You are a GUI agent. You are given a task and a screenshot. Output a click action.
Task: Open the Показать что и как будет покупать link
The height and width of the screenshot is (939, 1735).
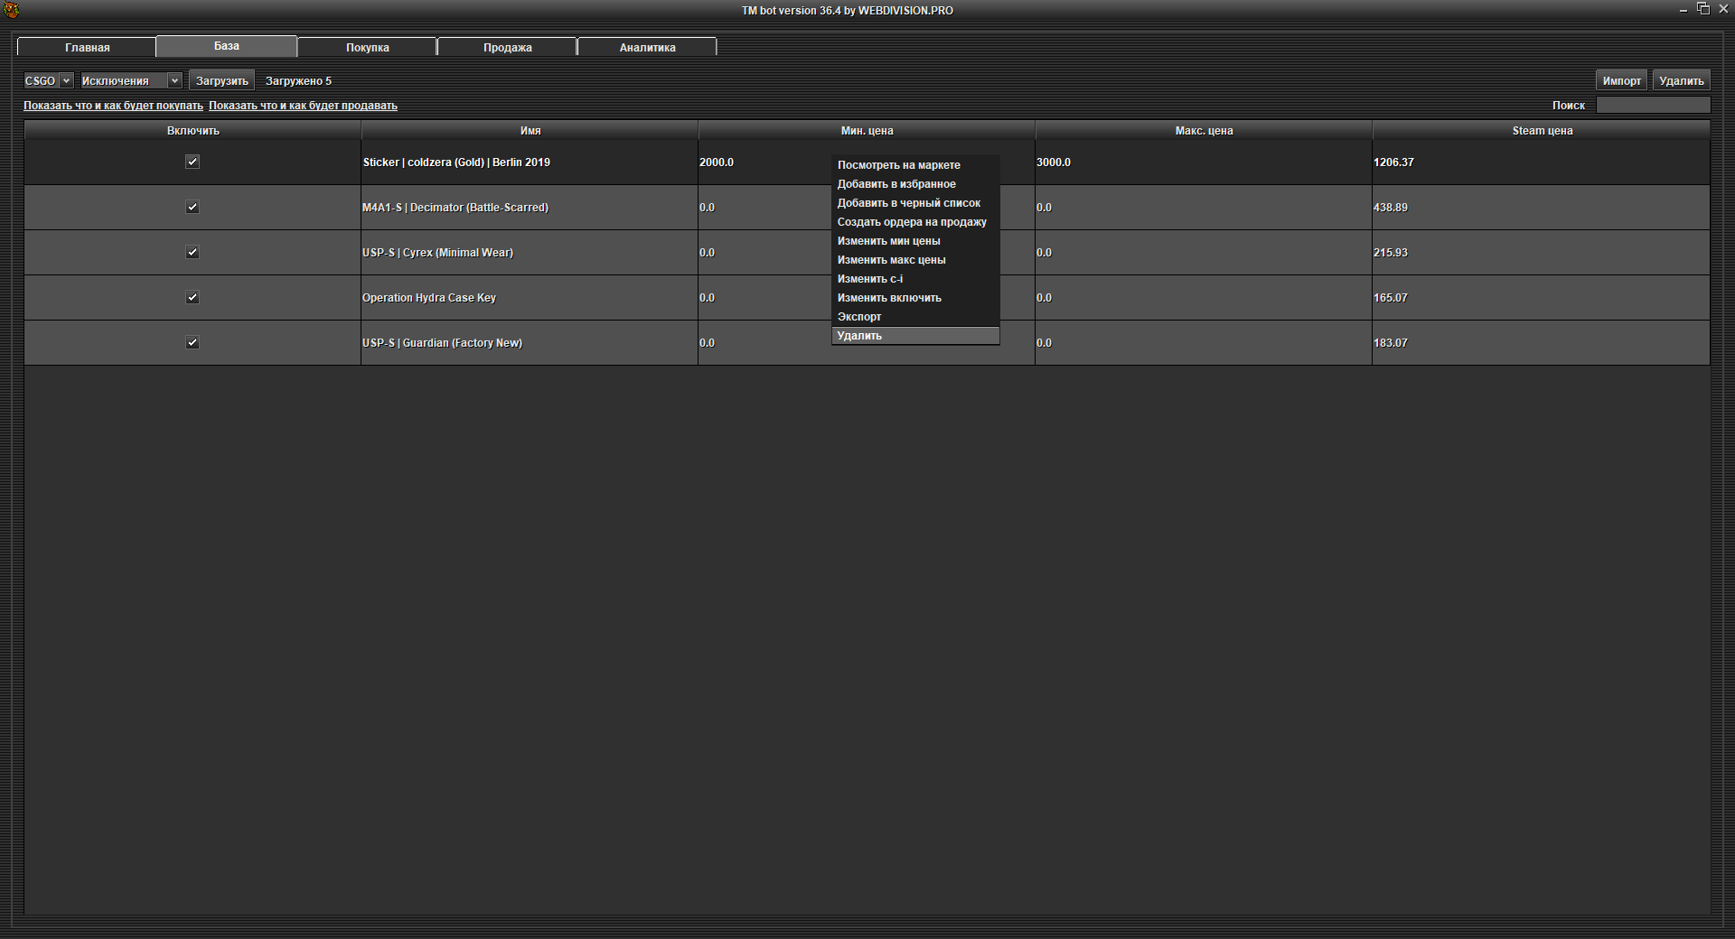(x=113, y=106)
